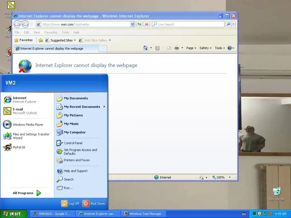
Task: Click the 4:49 AM system clock
Action: click(280, 214)
